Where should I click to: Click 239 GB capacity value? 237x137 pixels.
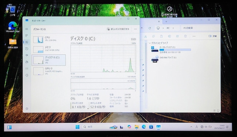coord(127,95)
